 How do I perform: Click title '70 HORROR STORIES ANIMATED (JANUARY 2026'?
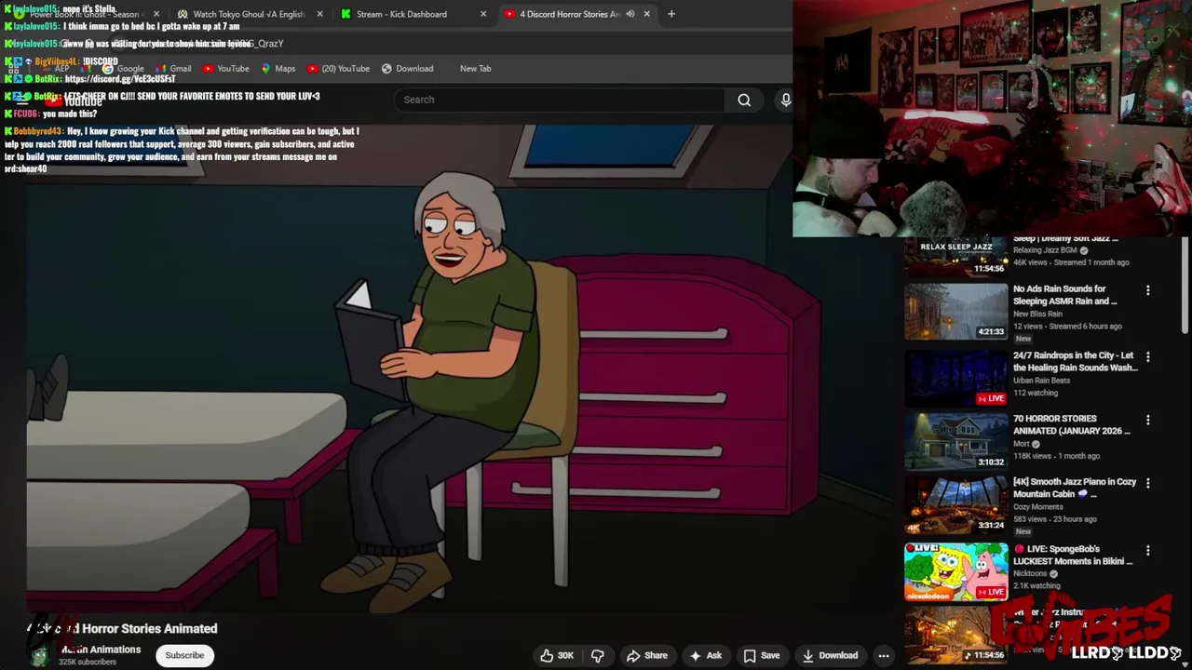coord(1072,424)
